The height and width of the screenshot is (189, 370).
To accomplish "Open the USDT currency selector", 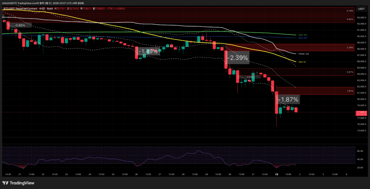I will click(361, 9).
